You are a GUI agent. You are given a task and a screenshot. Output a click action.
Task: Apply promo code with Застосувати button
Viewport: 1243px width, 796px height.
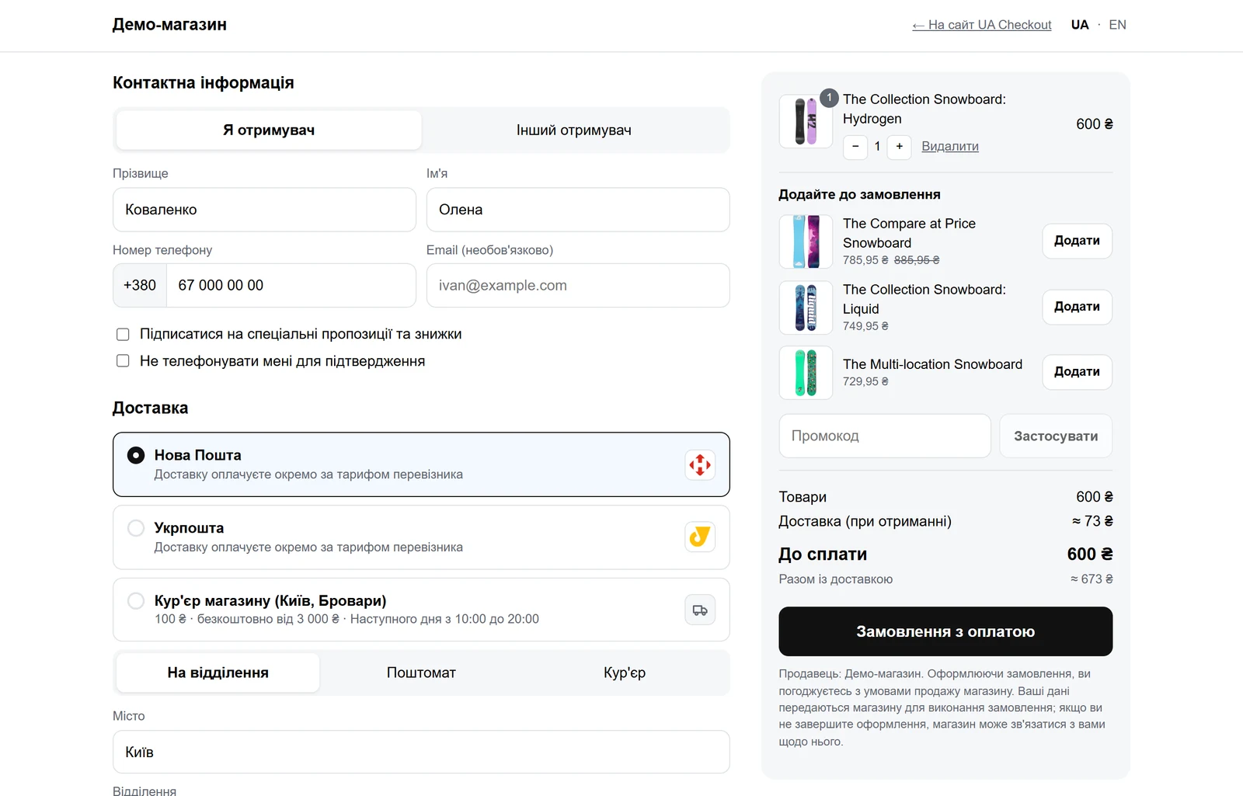point(1056,436)
